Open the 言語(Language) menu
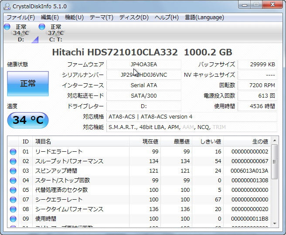Image resolution: width=286 pixels, height=235 pixels. [204, 17]
